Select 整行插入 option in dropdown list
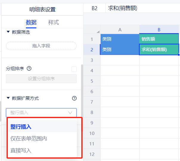 point(21,127)
